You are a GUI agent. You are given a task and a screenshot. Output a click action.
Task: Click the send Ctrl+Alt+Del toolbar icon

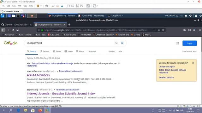point(47,6)
